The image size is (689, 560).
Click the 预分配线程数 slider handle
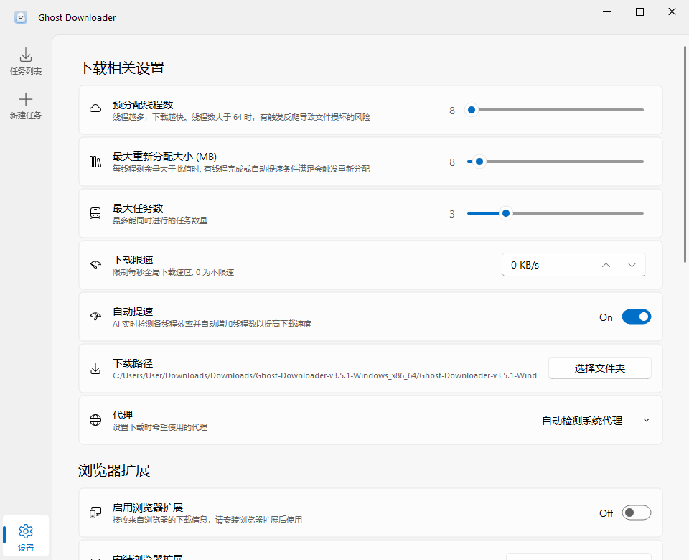tap(472, 110)
